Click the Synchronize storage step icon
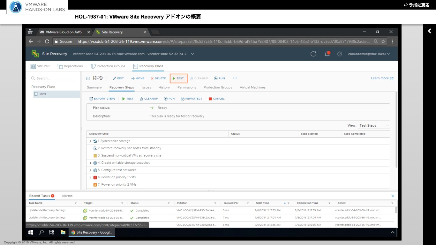The width and height of the screenshot is (436, 245). 95,141
